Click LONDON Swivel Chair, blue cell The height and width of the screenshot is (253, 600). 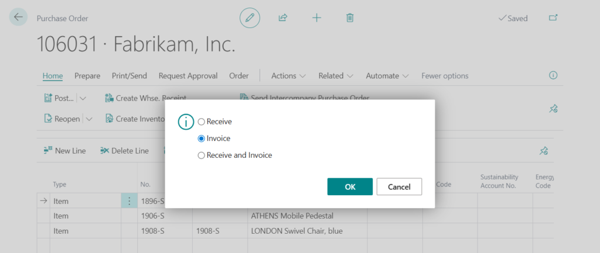(x=296, y=231)
